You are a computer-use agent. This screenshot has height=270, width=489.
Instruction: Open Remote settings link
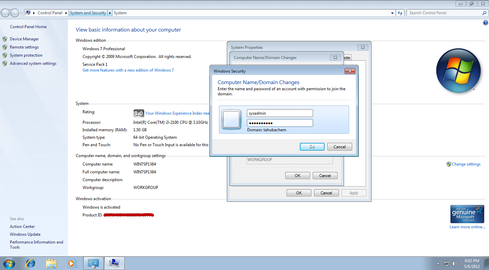pyautogui.click(x=24, y=47)
